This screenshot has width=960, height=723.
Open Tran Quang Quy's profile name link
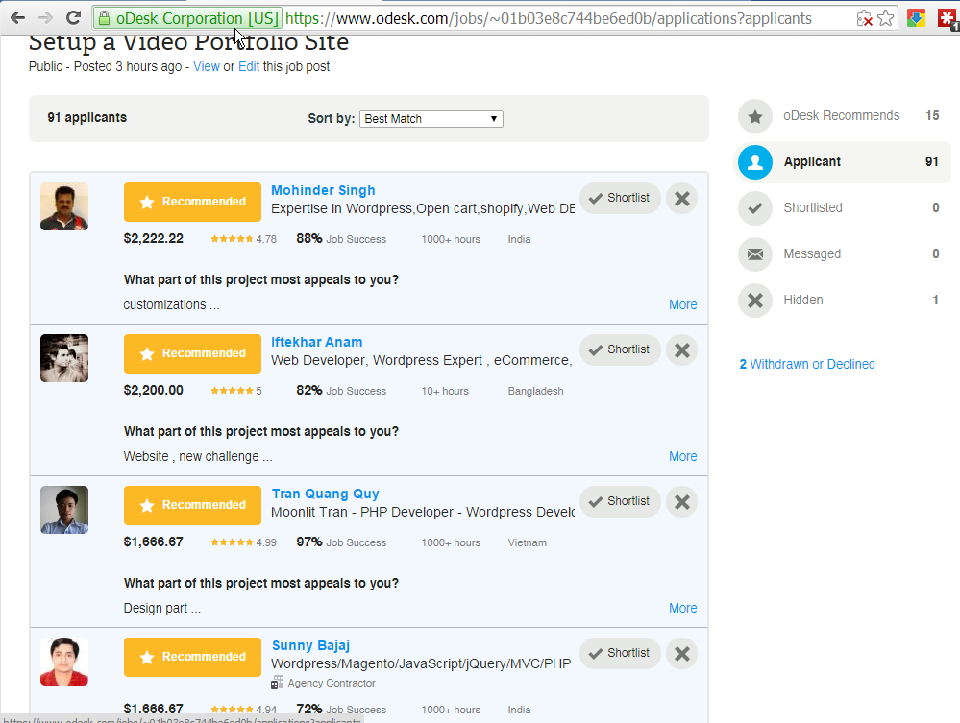pos(325,494)
